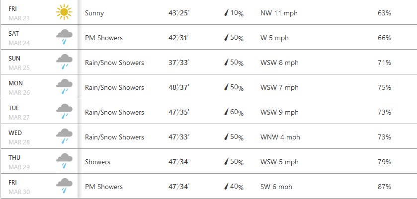Click the rain cloud icon for MON Mar 26
The image size is (417, 199).
64,87
